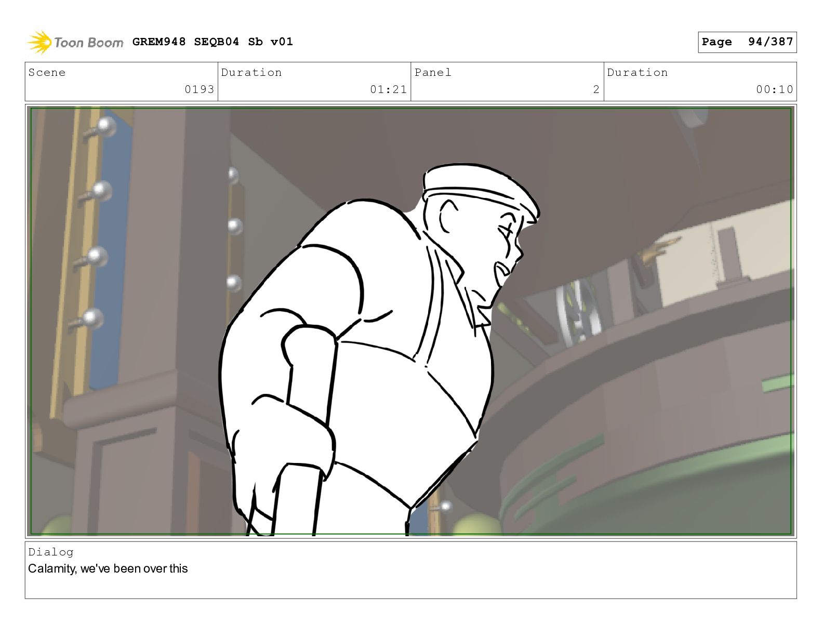Click the Dialog label
823x636 pixels.
coord(51,552)
